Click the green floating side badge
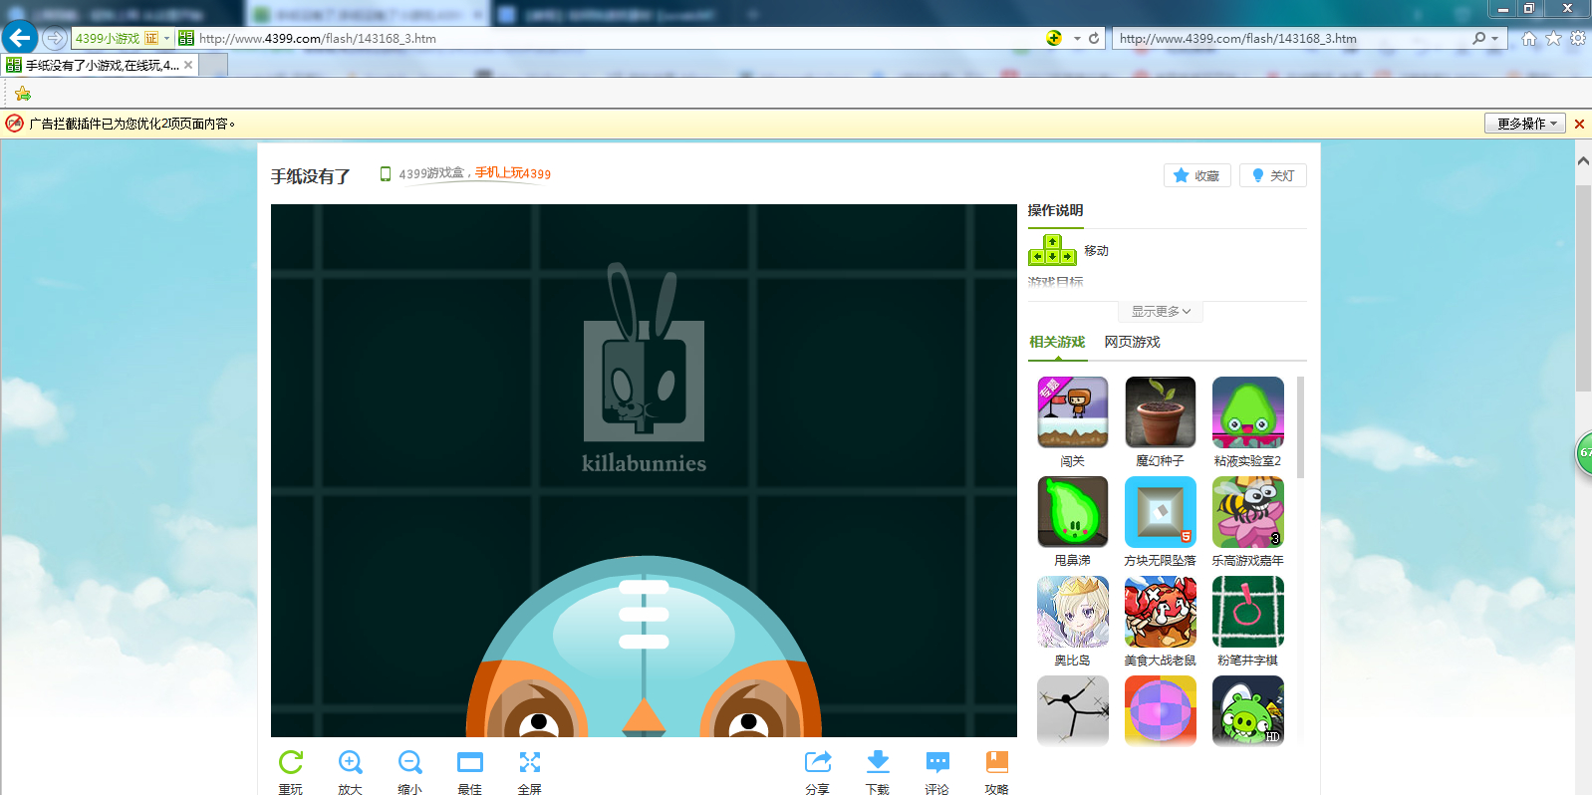Screen dimensions: 1592x795 click(x=1583, y=453)
